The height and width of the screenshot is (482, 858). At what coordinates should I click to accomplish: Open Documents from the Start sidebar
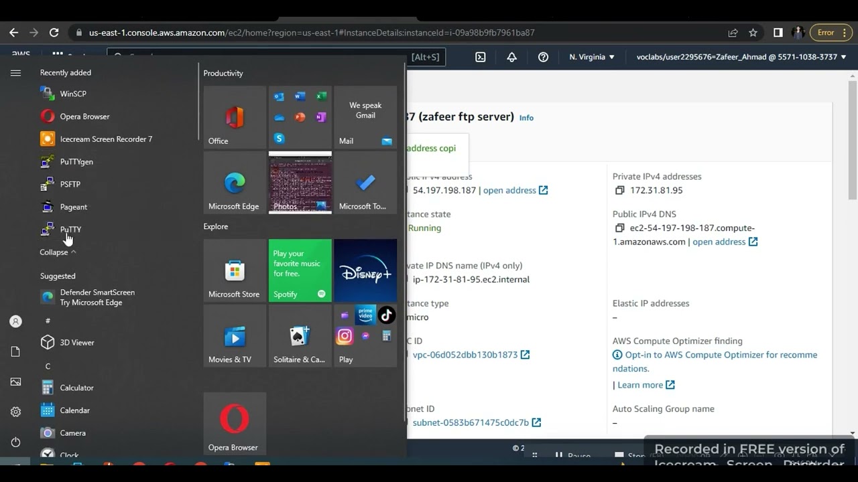pyautogui.click(x=15, y=351)
